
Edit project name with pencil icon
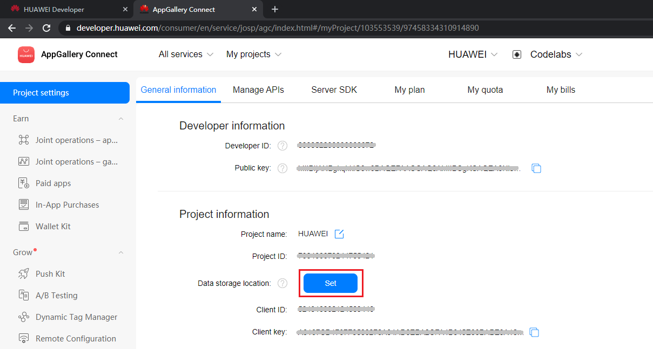pos(339,234)
